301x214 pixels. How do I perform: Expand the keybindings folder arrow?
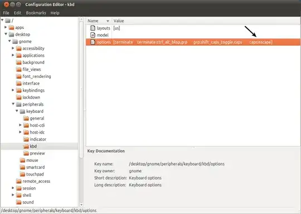coord(13,90)
